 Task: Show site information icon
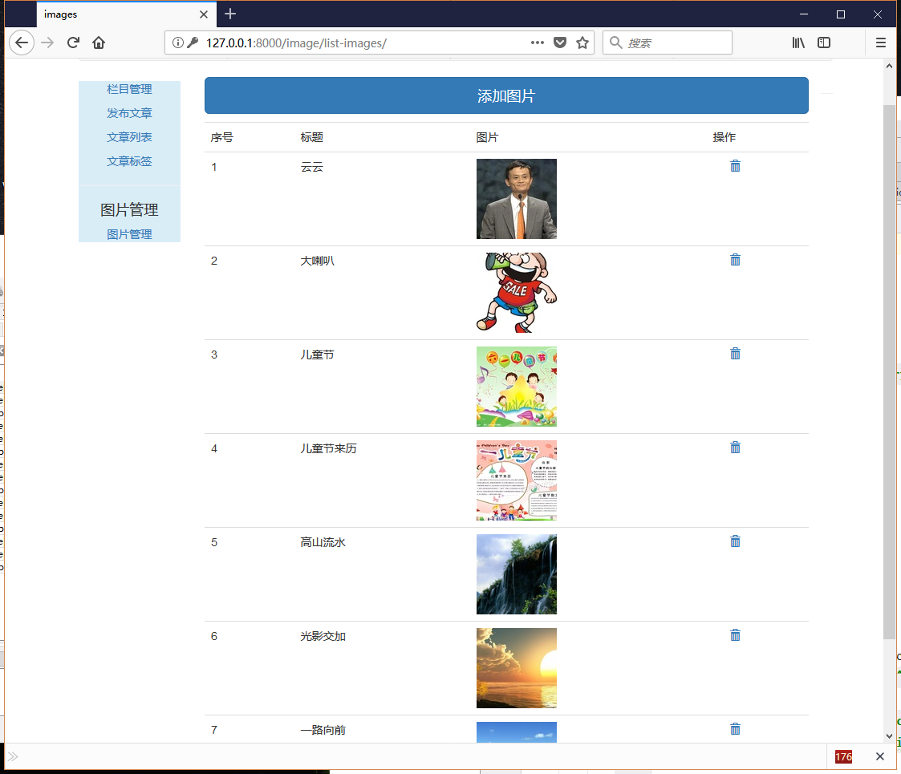click(178, 43)
